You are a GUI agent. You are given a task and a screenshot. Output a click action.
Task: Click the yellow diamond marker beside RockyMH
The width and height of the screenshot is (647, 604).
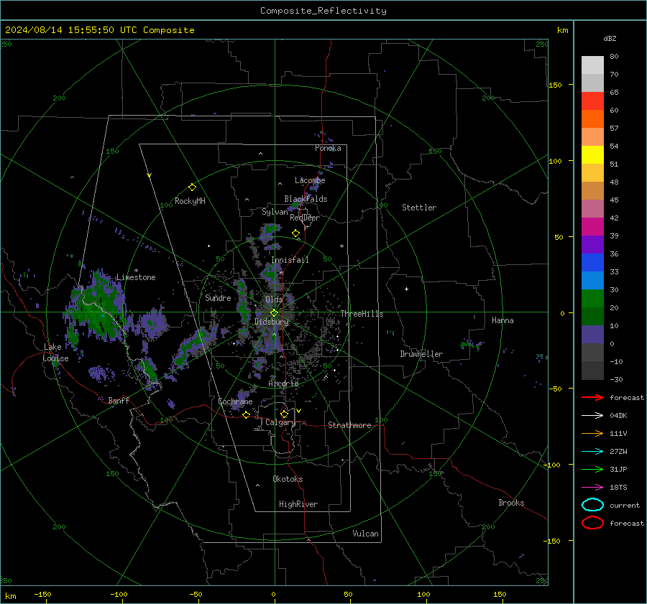click(192, 187)
